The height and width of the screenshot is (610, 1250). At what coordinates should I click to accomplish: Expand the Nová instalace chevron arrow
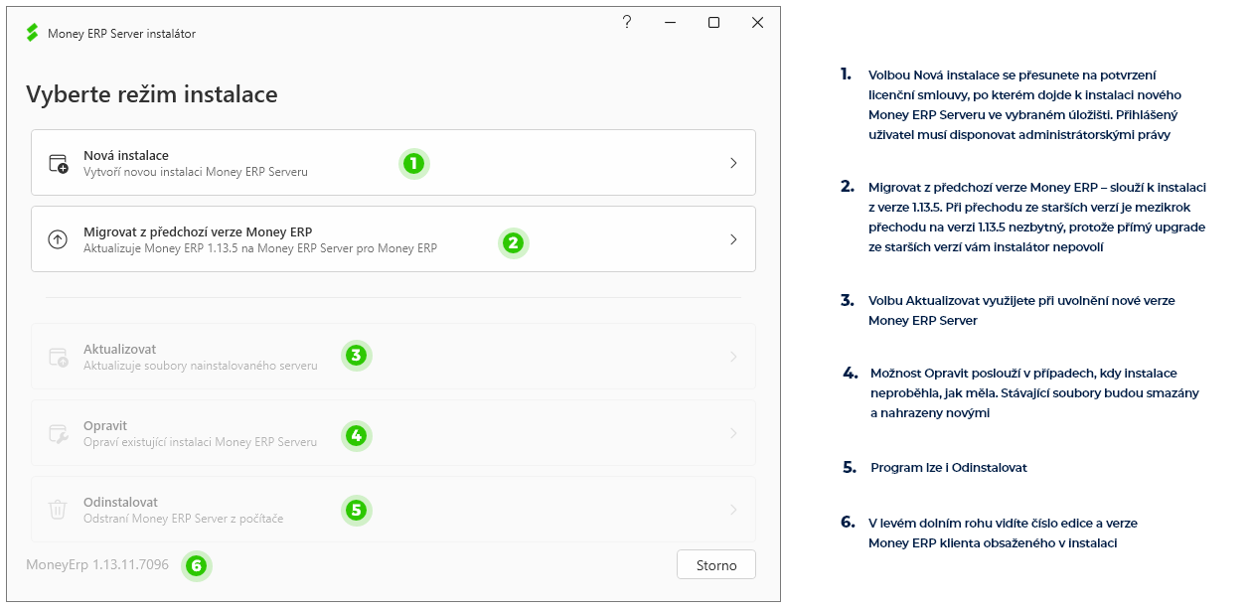(733, 163)
